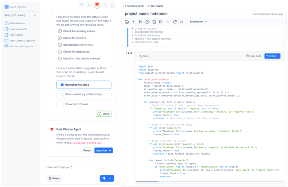Image resolution: width=288 pixels, height=187 pixels.
Task: Open report_export_logs.json in the sidebar
Action: (x=20, y=40)
